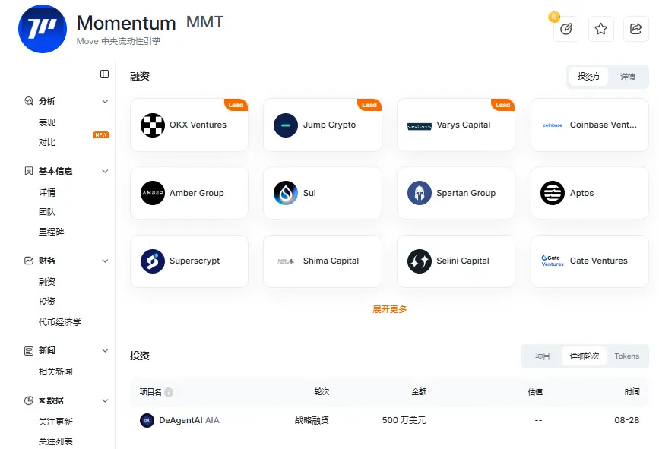Screen dimensions: 659x449
Task: Open the Jump Crypto investor card
Action: [x=322, y=125]
